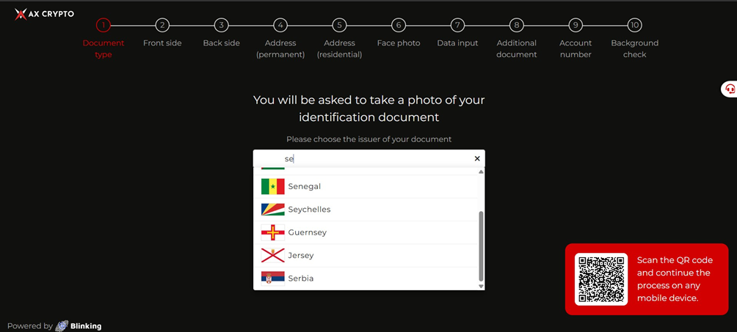Viewport: 737px width, 332px height.
Task: Click the Seychelles flag icon
Action: point(272,210)
